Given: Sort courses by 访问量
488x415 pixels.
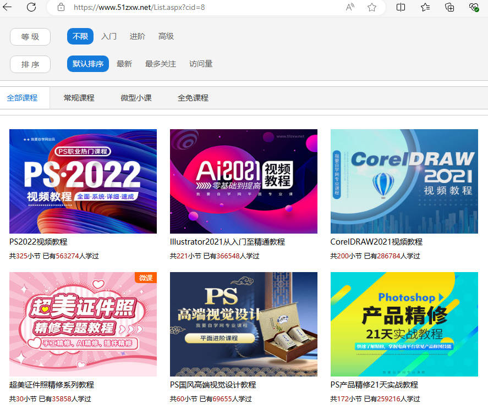Looking at the screenshot, I should (x=201, y=64).
